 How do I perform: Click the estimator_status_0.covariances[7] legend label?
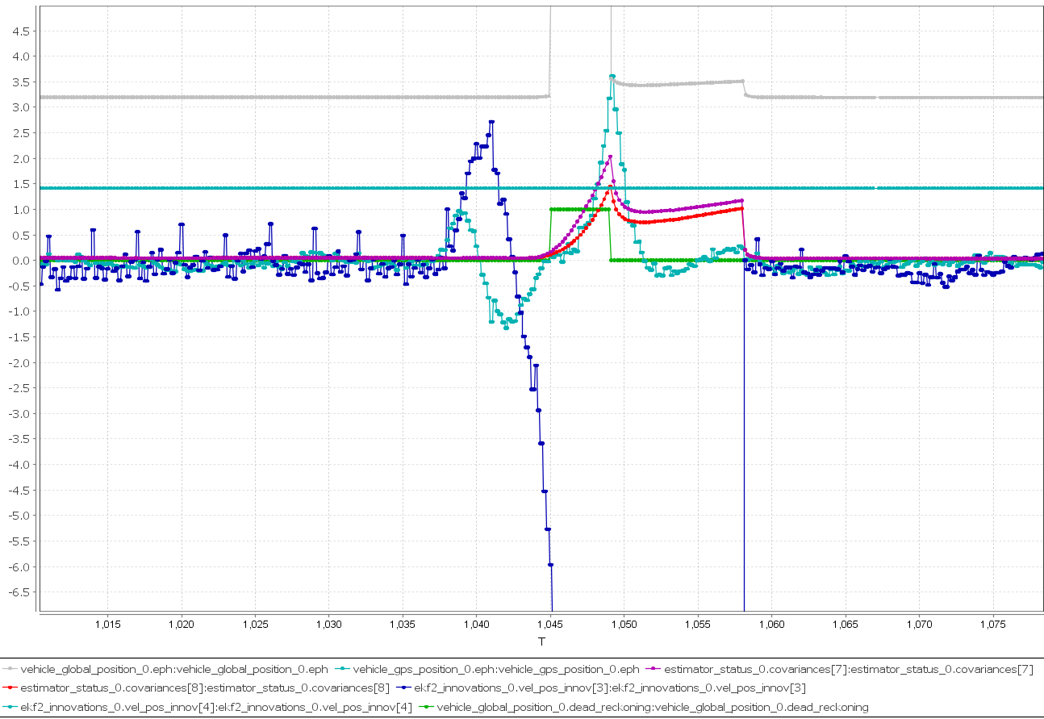coord(849,669)
